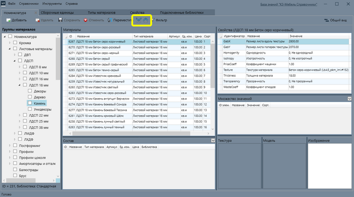Collapse the Состав panel with its arrow

click(x=213, y=140)
